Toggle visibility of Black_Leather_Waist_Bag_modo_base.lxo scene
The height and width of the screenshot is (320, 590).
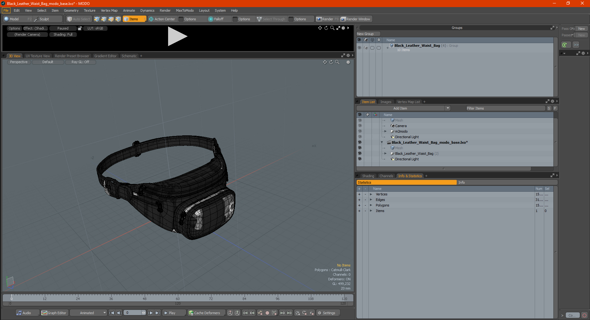pyautogui.click(x=360, y=142)
